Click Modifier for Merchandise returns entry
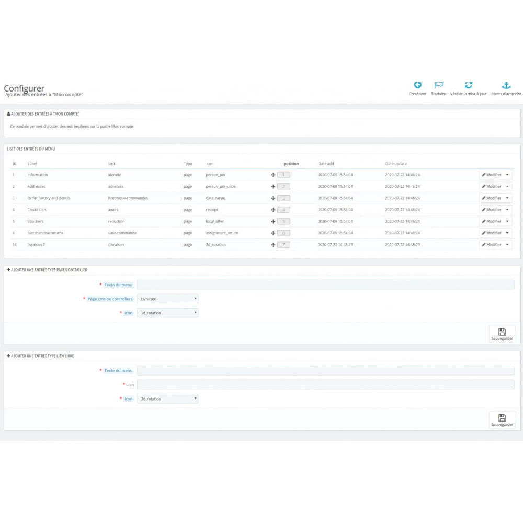The height and width of the screenshot is (523, 523). (491, 233)
